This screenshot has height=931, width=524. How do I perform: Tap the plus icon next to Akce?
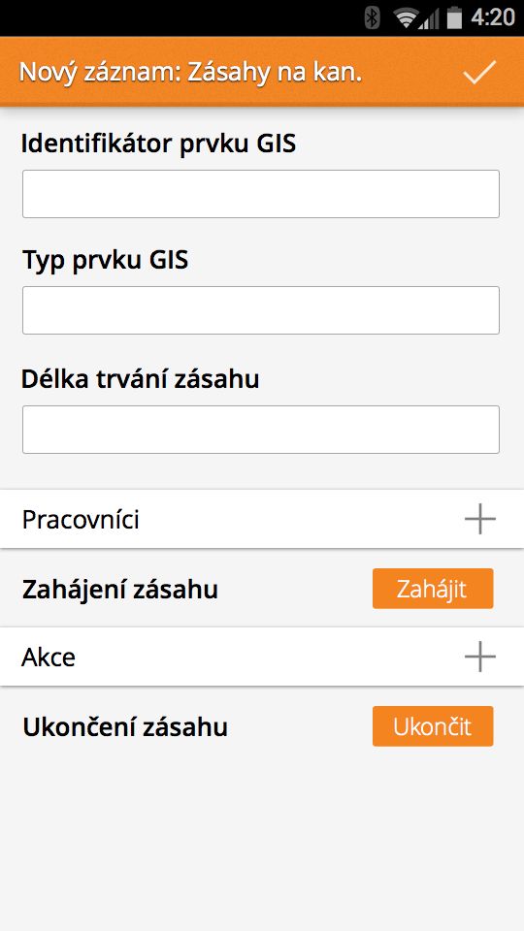480,657
